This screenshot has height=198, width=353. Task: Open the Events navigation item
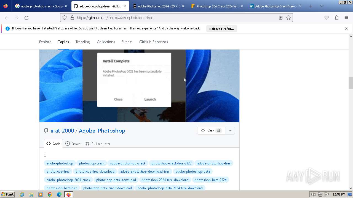pyautogui.click(x=127, y=42)
